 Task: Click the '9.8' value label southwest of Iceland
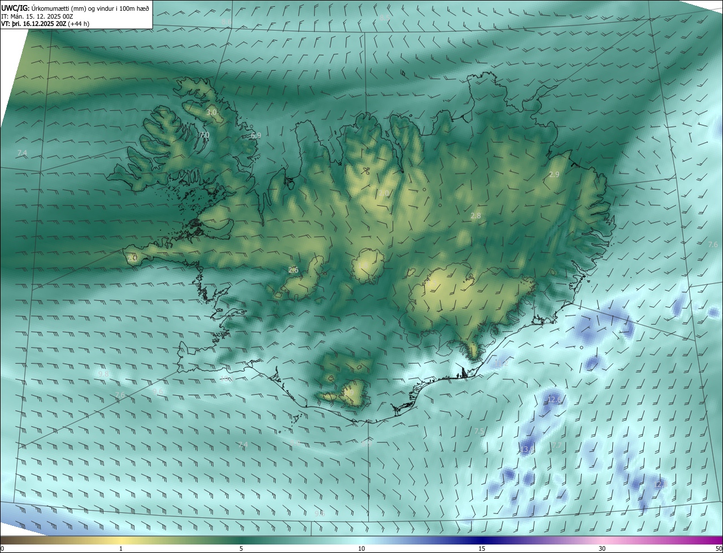point(103,374)
